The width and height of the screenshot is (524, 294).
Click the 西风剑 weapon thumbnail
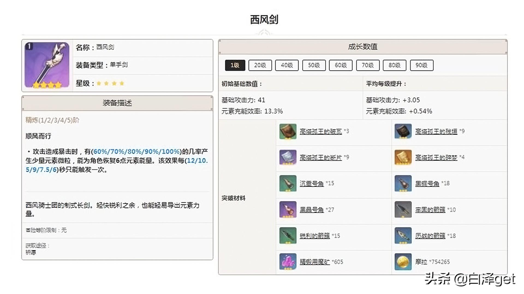[47, 65]
